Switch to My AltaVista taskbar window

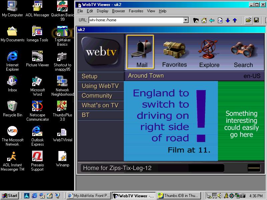click(88, 196)
